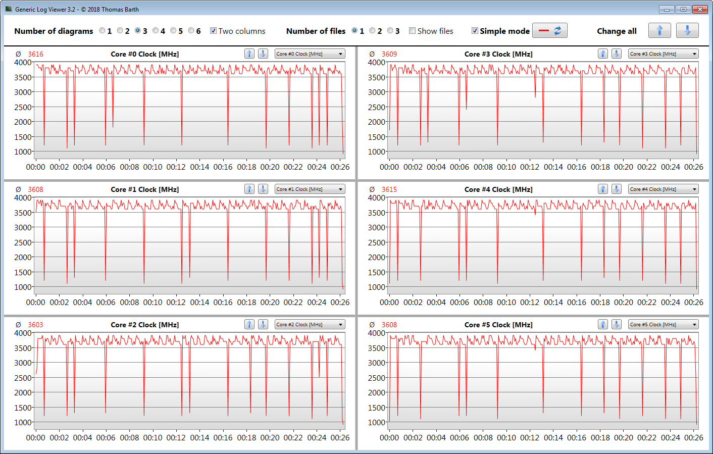Toggle the Simple mode checkbox
Screen dimensions: 713x454
(x=475, y=31)
